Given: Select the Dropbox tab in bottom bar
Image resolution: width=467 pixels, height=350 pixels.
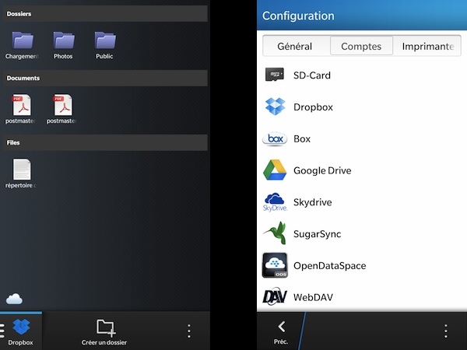Looking at the screenshot, I should [21, 331].
